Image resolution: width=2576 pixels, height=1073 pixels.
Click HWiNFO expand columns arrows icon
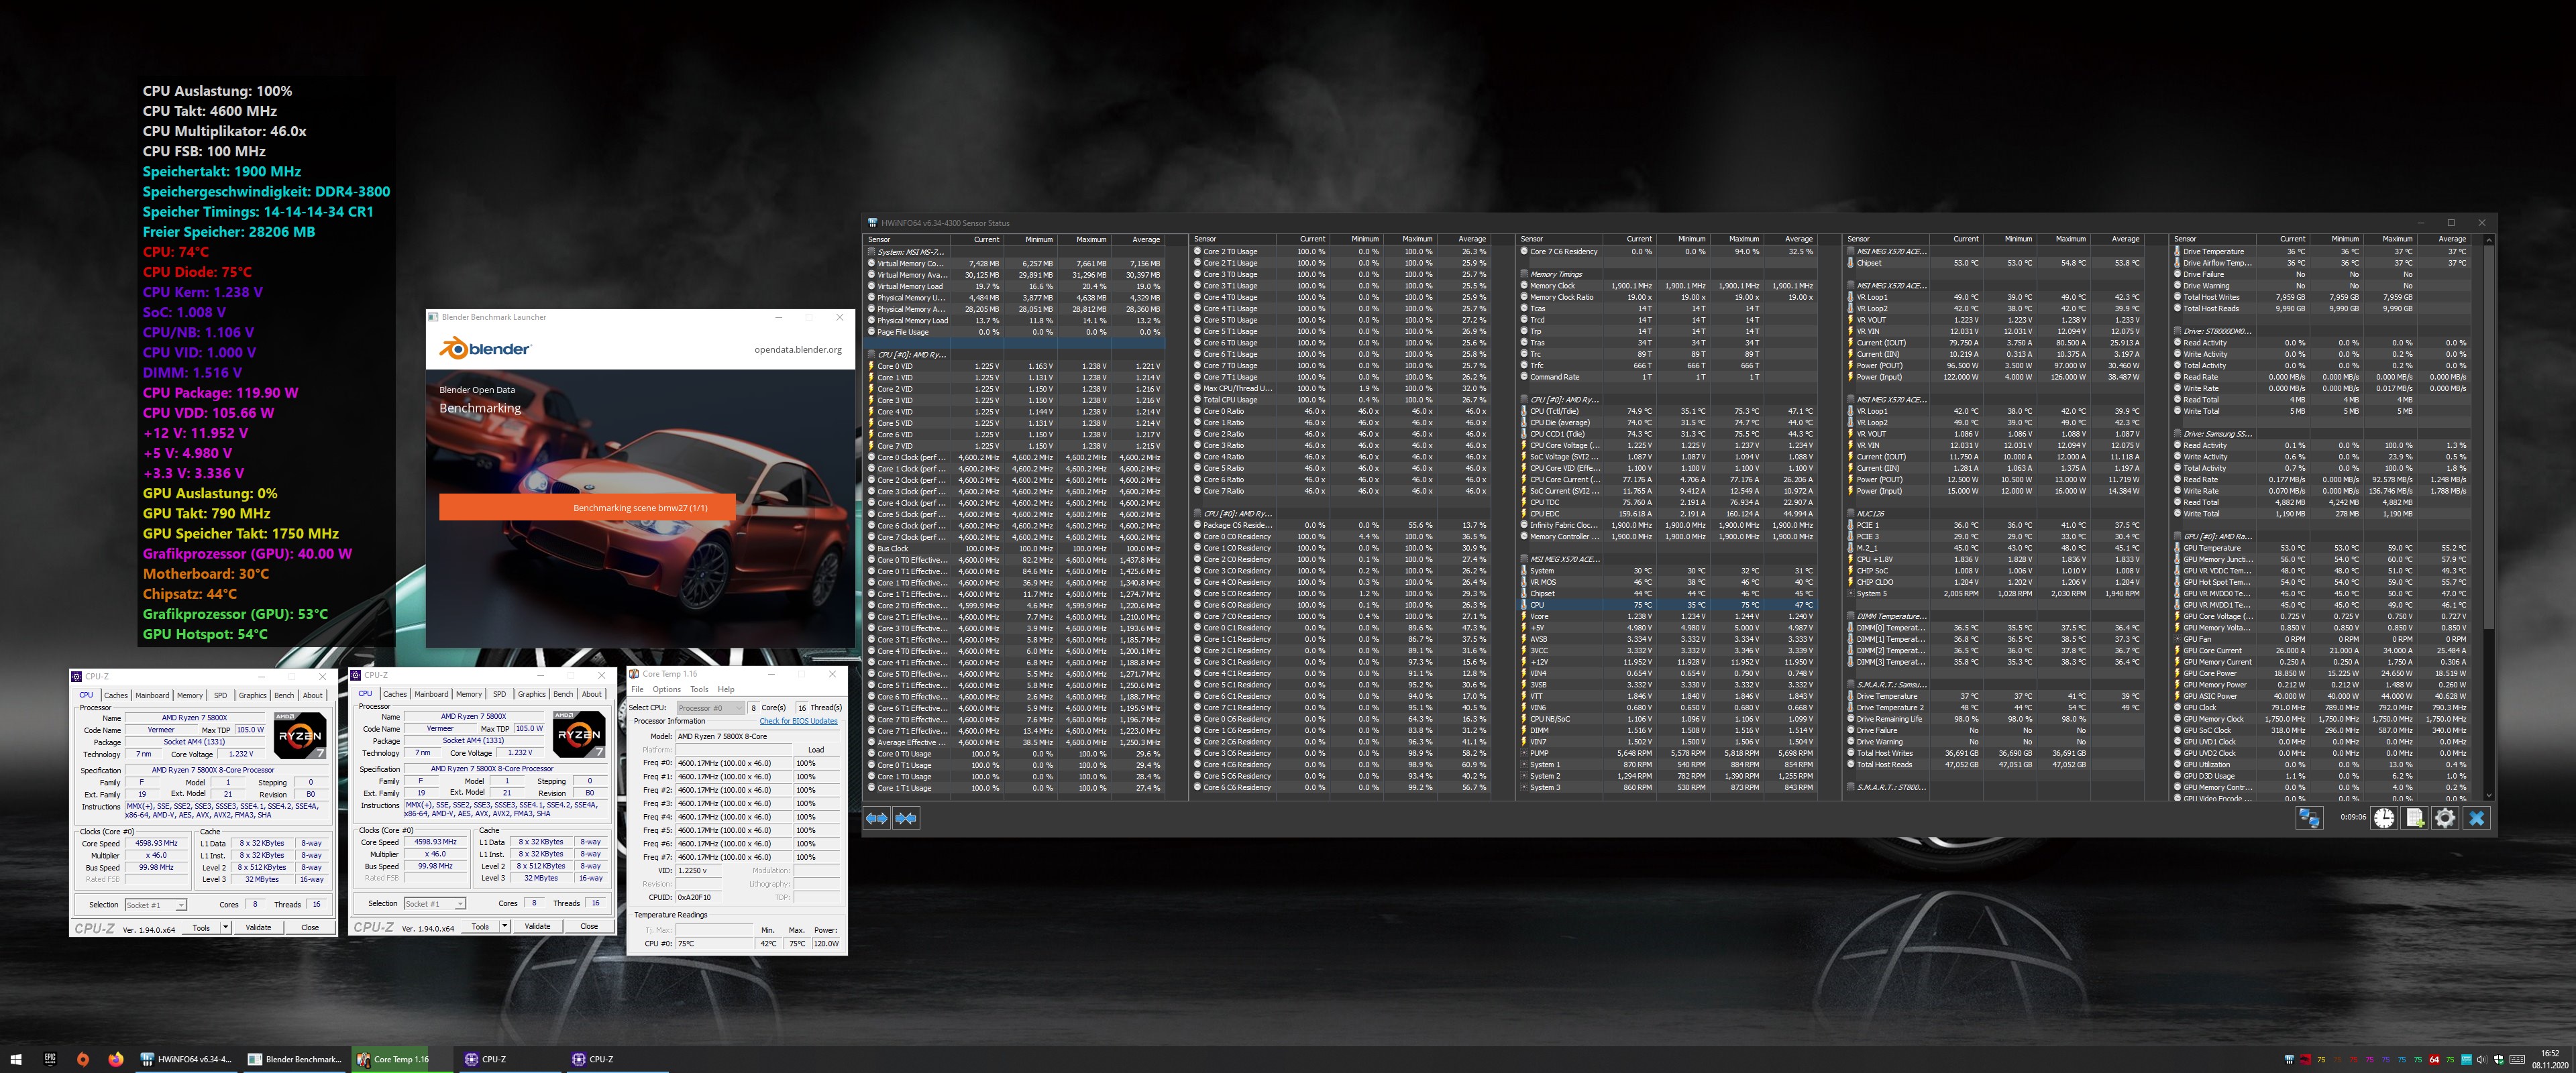[x=877, y=818]
